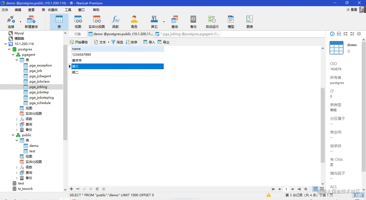Select the 1234567890 cell
Image resolution: width=366 pixels, height=200 pixels.
click(x=117, y=55)
